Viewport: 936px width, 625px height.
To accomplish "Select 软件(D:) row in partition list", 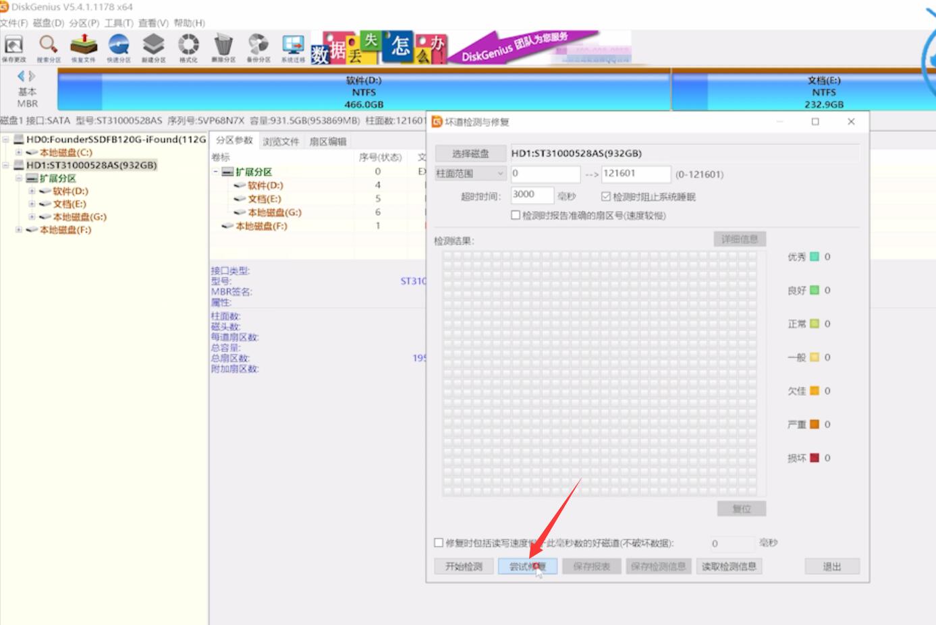I will coord(319,185).
